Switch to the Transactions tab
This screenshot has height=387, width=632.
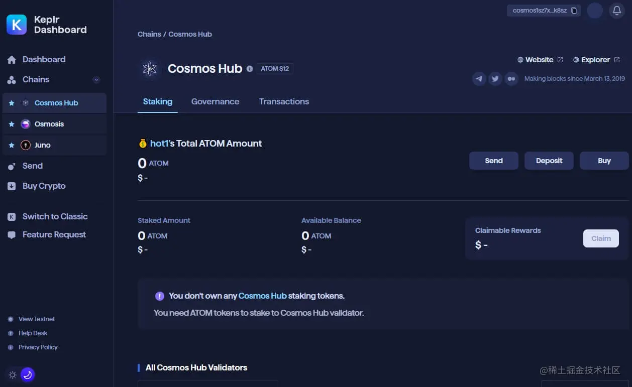pos(284,101)
